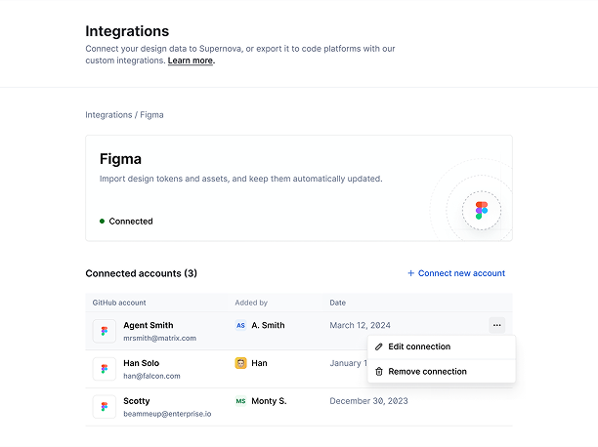Click the Added by column header
598x447 pixels.
[251, 303]
